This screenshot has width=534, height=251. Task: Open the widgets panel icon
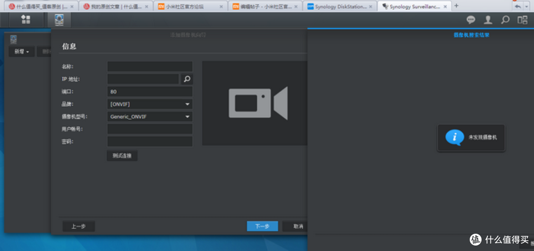[x=523, y=20]
